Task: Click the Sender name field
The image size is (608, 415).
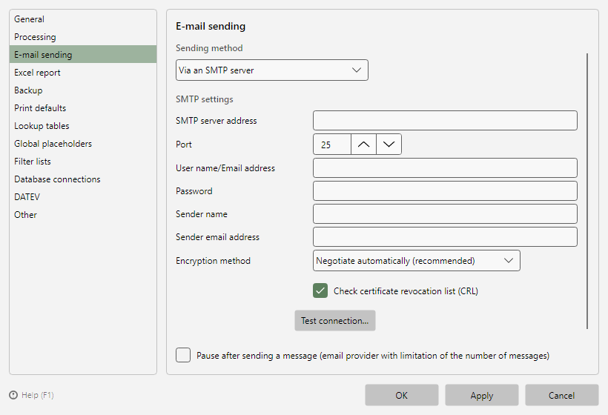Action: [445, 214]
